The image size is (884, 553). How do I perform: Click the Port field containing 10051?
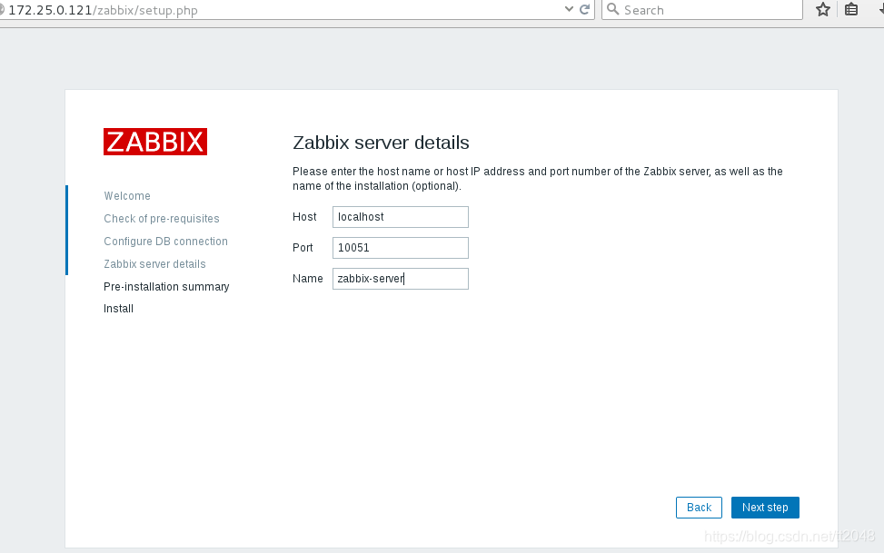pos(401,248)
